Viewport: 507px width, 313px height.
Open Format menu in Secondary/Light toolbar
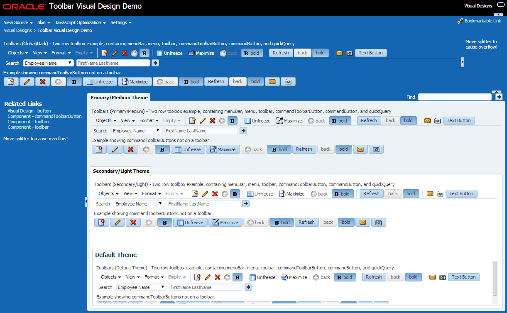(x=152, y=194)
